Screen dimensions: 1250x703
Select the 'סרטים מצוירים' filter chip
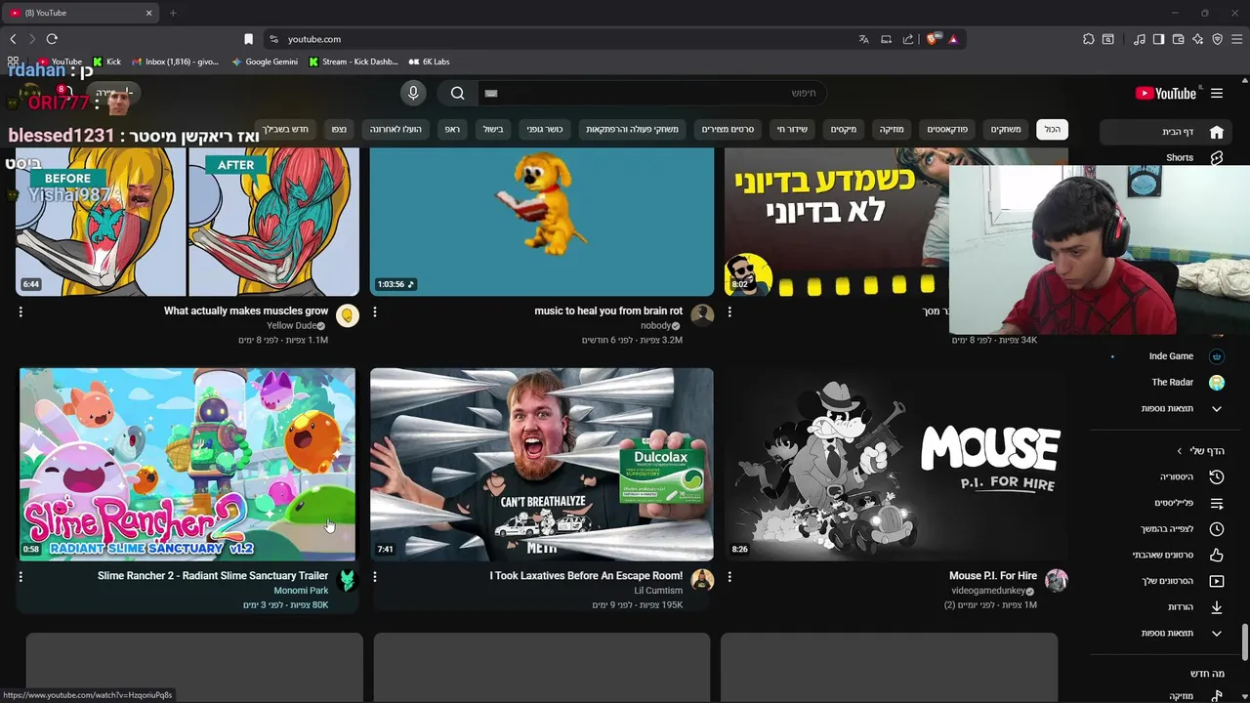coord(728,129)
